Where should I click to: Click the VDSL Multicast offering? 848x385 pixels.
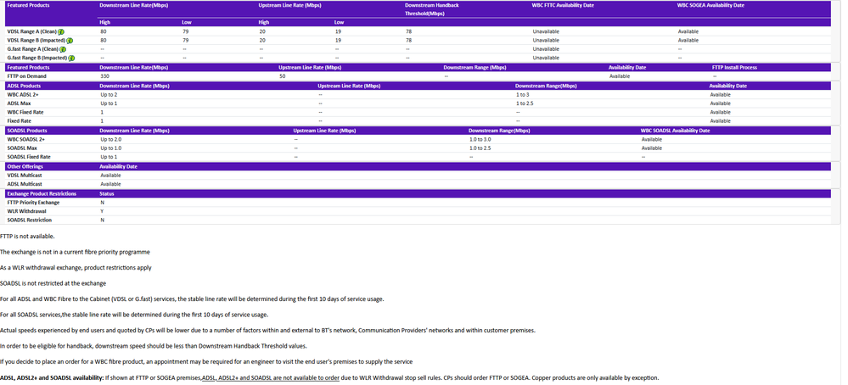[24, 176]
